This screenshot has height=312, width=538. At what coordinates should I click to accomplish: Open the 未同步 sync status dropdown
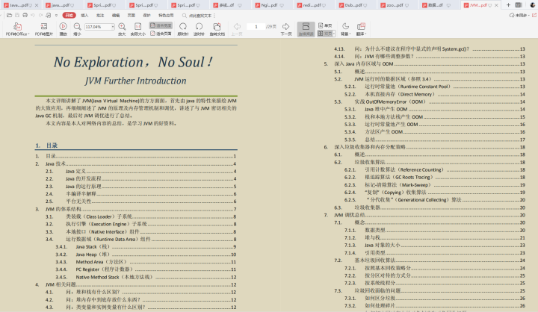coord(519,16)
